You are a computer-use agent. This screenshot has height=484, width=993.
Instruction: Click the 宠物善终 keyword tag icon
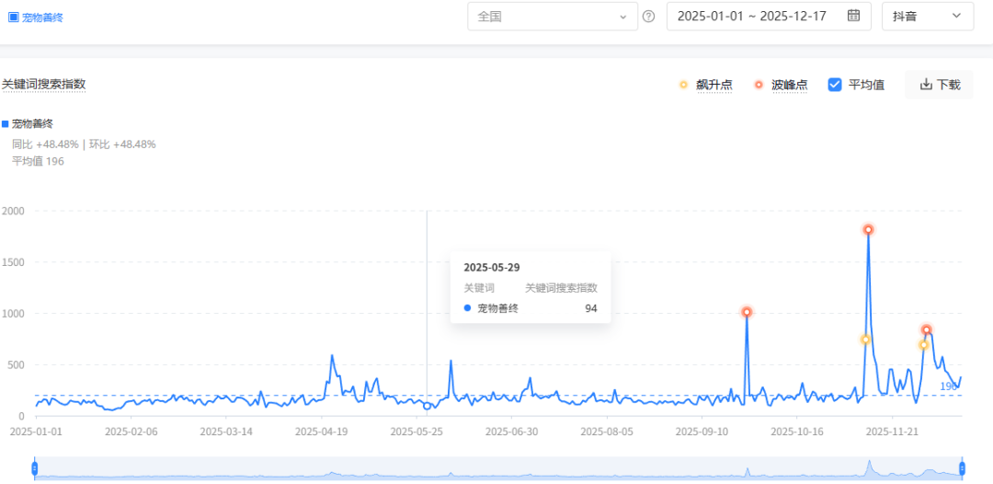[13, 17]
